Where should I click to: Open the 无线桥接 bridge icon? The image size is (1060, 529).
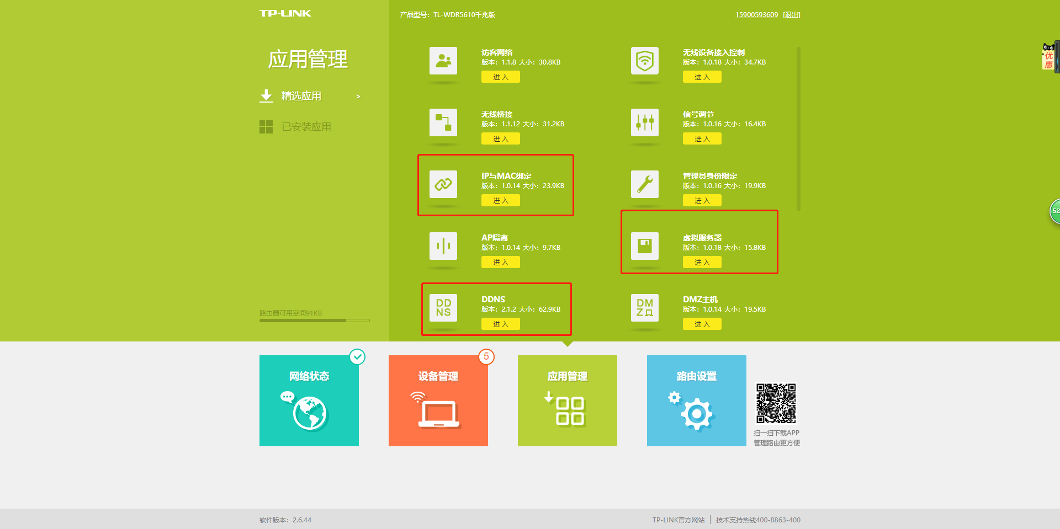(x=443, y=122)
